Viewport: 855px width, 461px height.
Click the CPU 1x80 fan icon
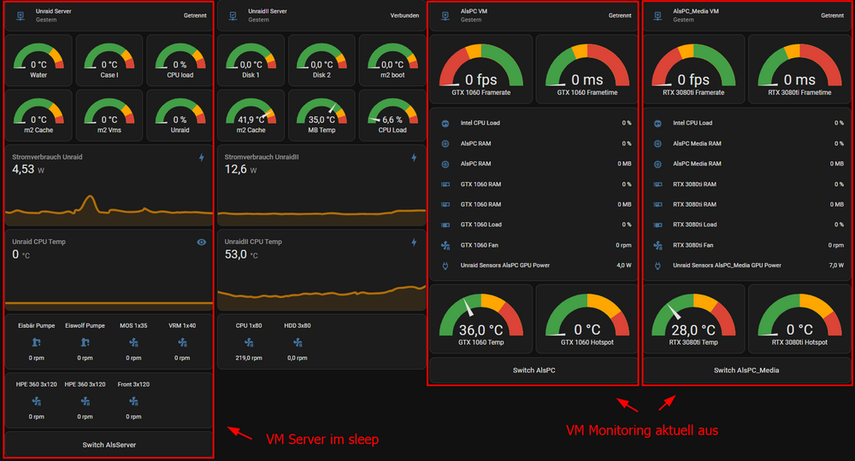click(x=249, y=342)
